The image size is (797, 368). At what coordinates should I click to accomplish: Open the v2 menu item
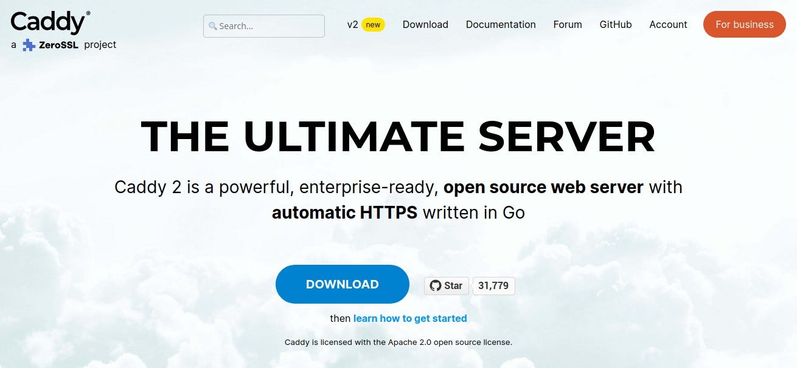pyautogui.click(x=352, y=25)
